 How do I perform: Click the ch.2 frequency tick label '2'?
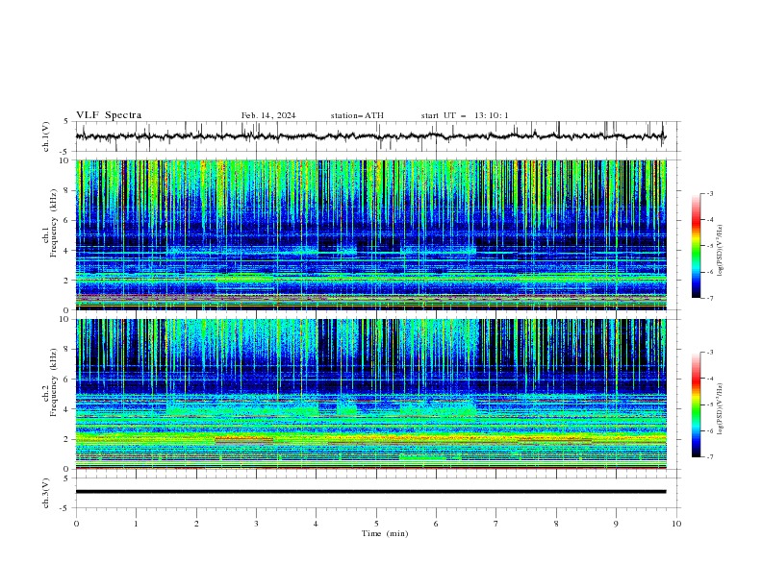(x=67, y=439)
